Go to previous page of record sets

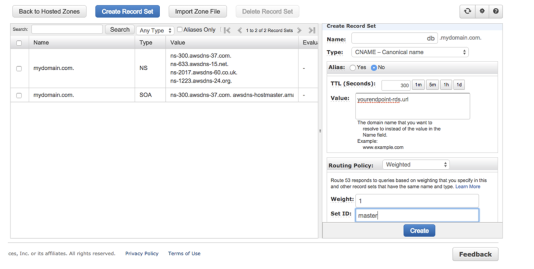pos(239,30)
